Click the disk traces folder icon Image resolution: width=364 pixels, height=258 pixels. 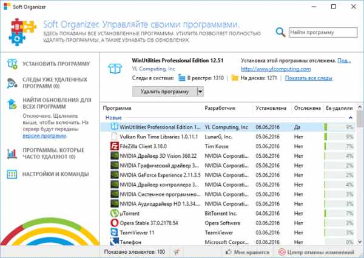235,78
